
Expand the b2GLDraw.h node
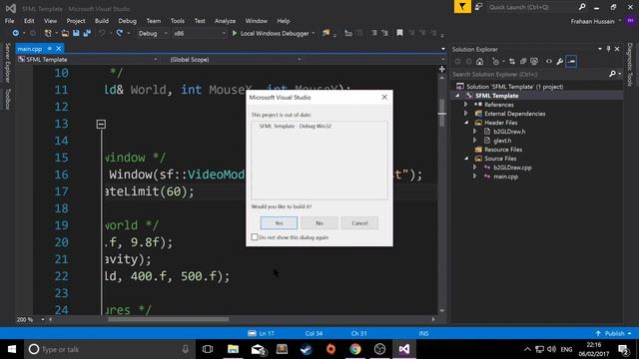click(x=475, y=132)
